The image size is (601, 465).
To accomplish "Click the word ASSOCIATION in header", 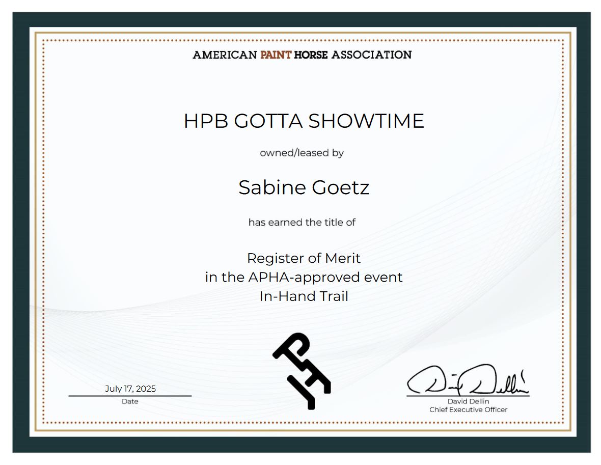I will pos(371,55).
